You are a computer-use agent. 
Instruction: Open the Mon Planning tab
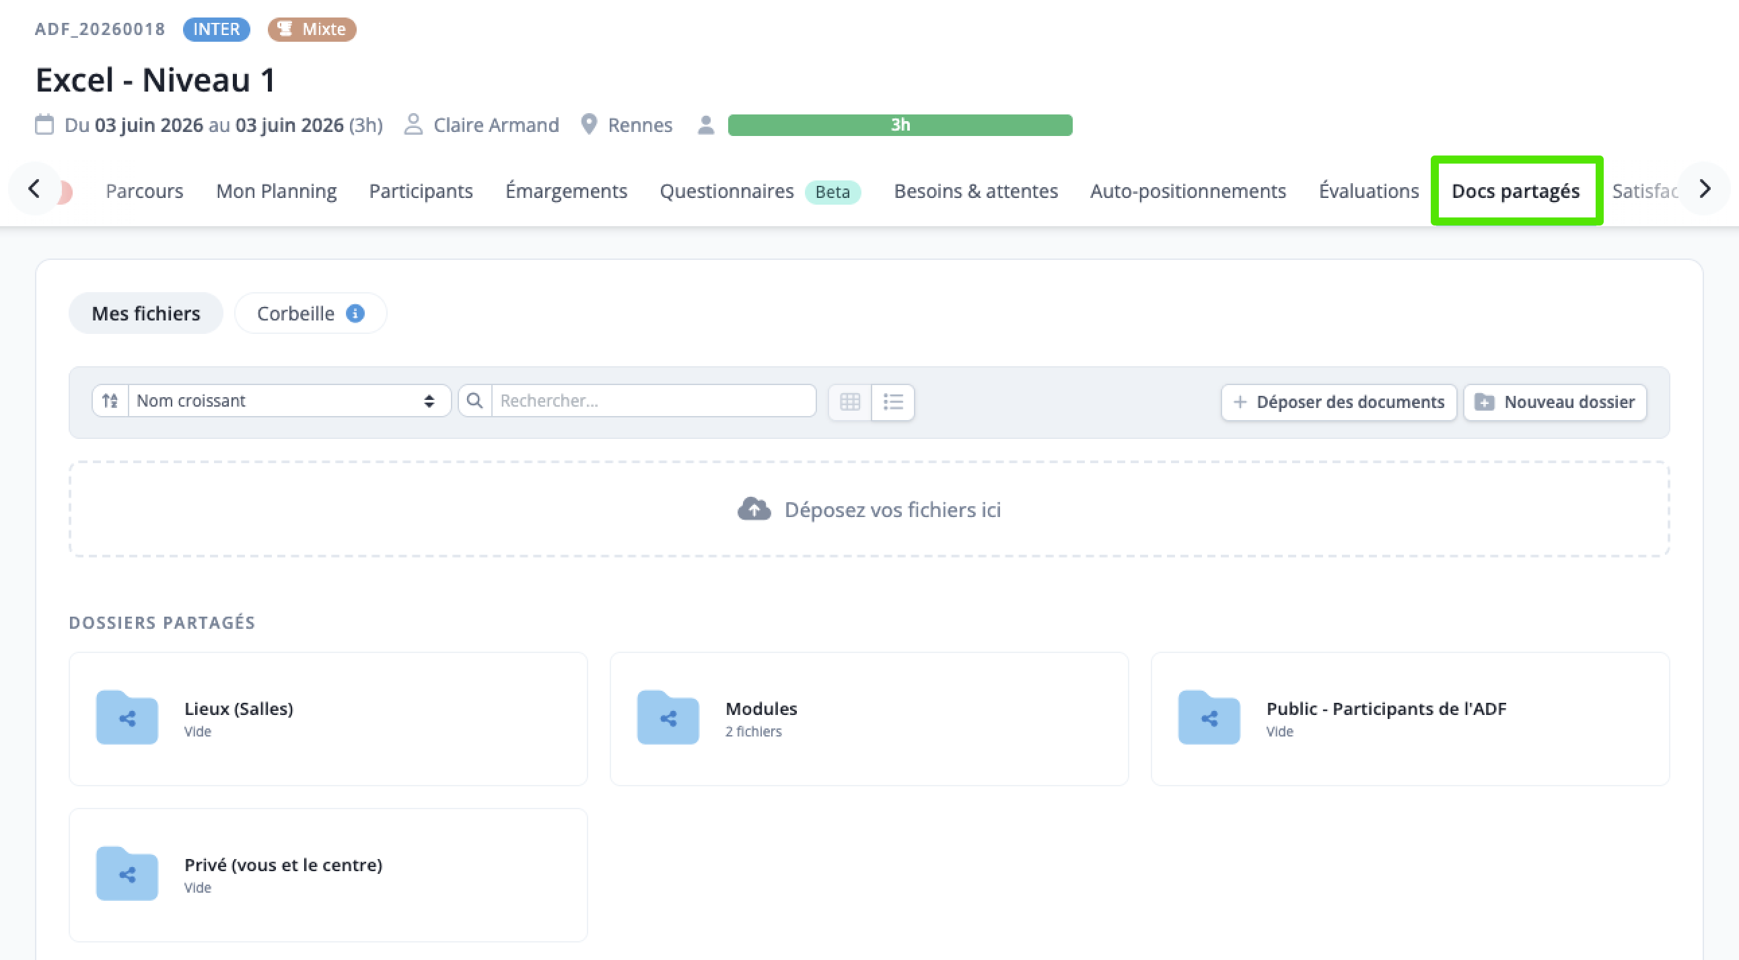[x=276, y=191]
